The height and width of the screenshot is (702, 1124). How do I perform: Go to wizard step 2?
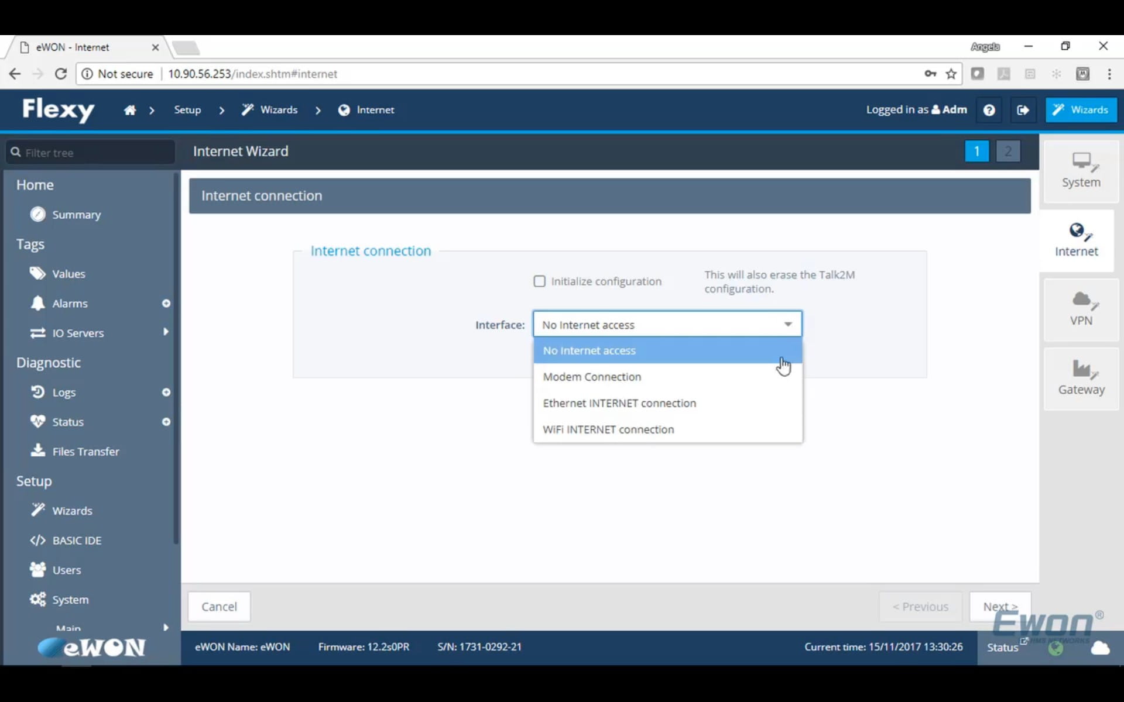coord(1008,152)
